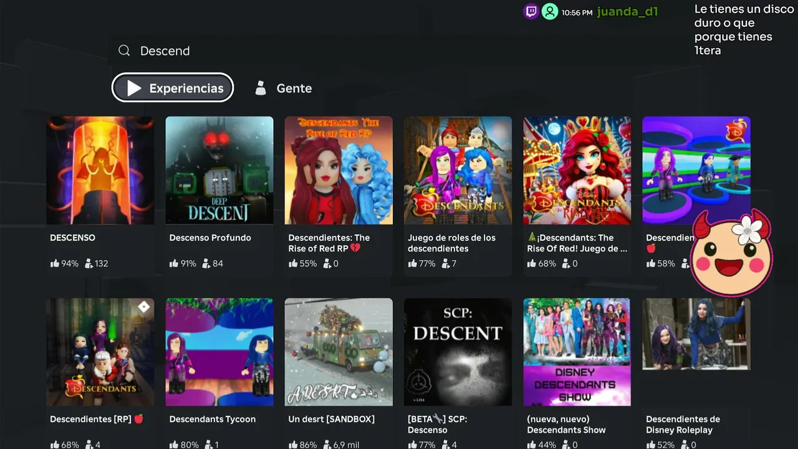Click Juego de roles de los descendientes title
Image resolution: width=798 pixels, height=449 pixels.
point(451,243)
